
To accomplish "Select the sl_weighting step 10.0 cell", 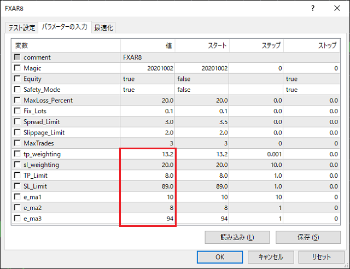I will pyautogui.click(x=256, y=165).
